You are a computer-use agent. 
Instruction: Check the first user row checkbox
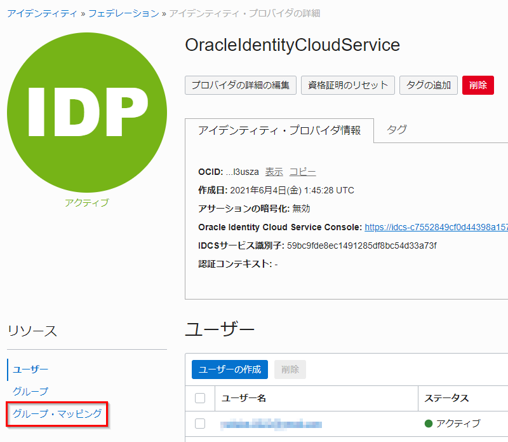(x=200, y=424)
